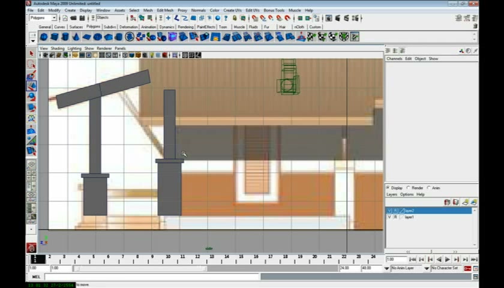Switch to the Surfaces shelf tab
Image resolution: width=504 pixels, height=288 pixels.
click(x=76, y=27)
